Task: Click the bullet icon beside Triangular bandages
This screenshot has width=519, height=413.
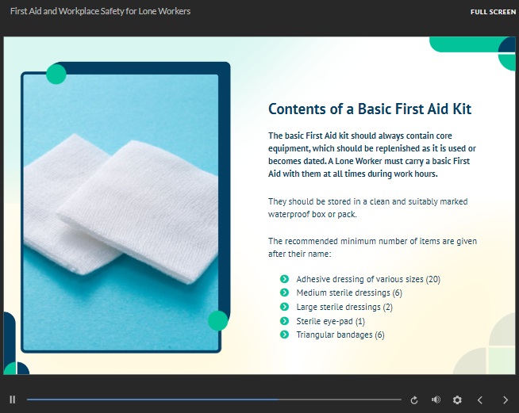Action: click(284, 335)
